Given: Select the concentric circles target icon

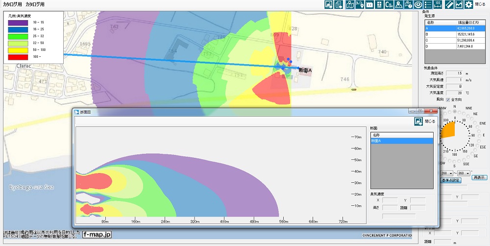Looking at the screenshot, I should (418, 4).
